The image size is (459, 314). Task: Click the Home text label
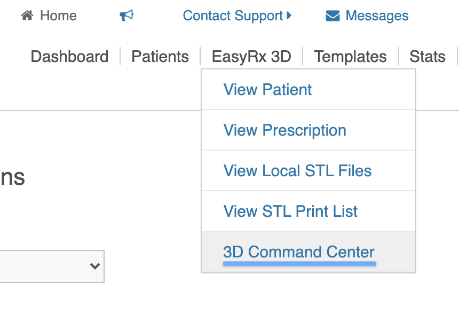point(58,16)
